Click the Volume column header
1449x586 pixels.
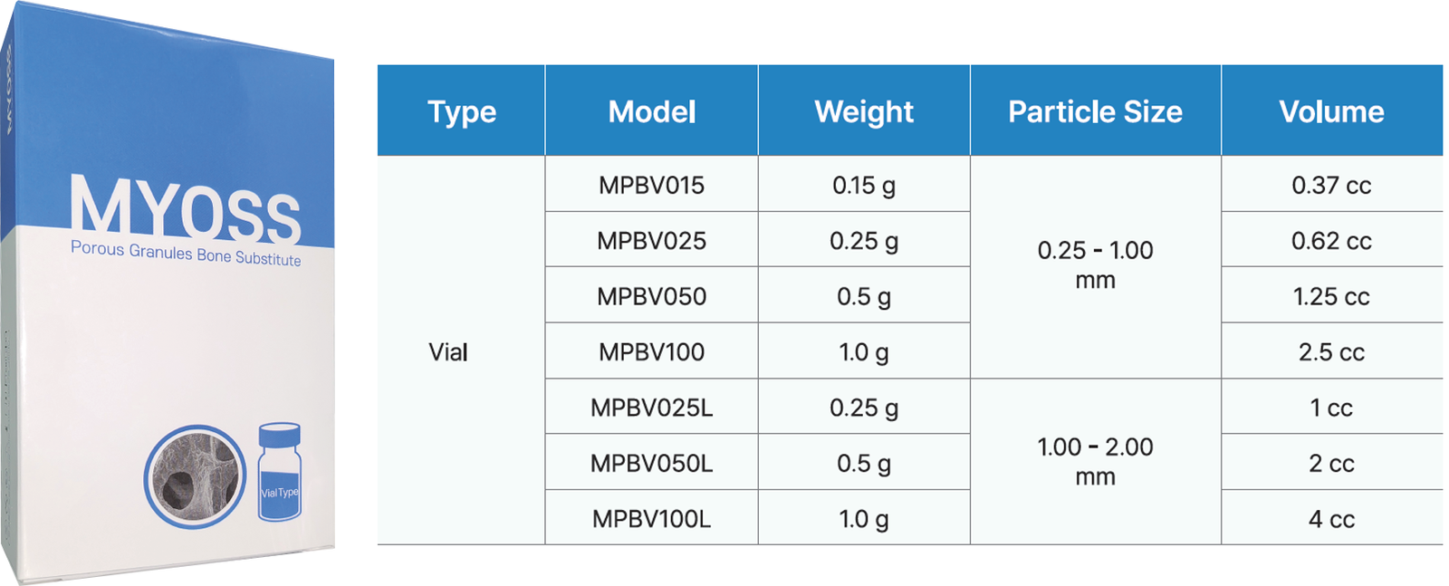point(1332,110)
